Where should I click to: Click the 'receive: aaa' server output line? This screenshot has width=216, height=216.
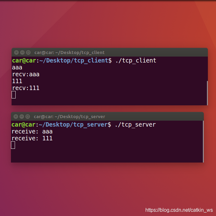pyautogui.click(x=32, y=132)
